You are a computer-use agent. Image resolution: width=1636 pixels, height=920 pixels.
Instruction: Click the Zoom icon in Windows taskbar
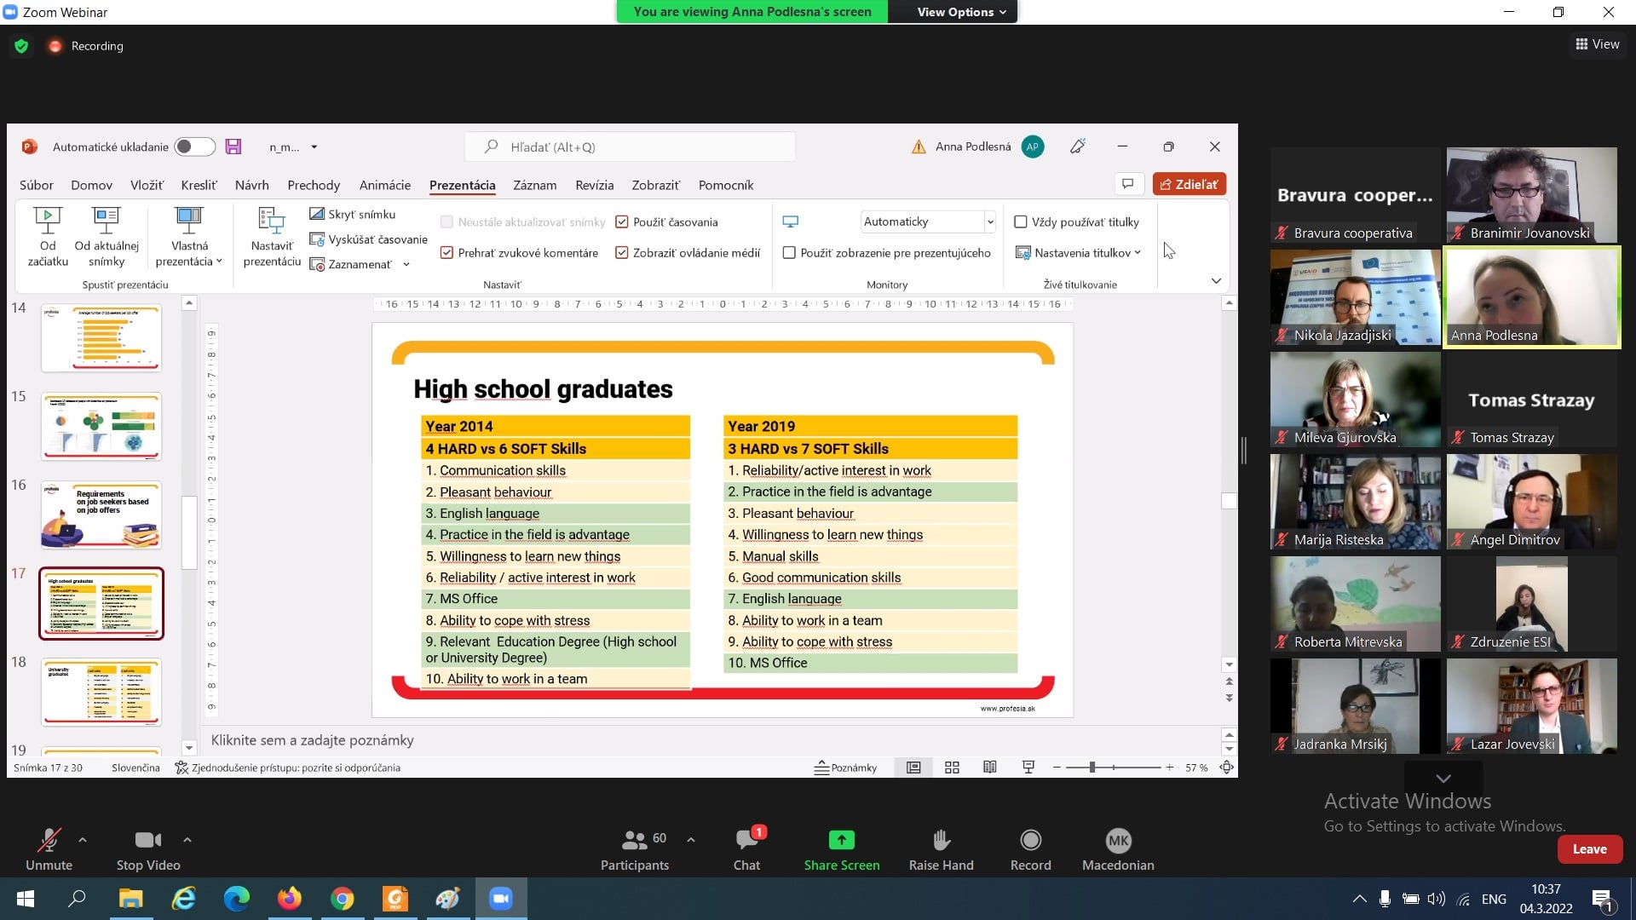(500, 899)
